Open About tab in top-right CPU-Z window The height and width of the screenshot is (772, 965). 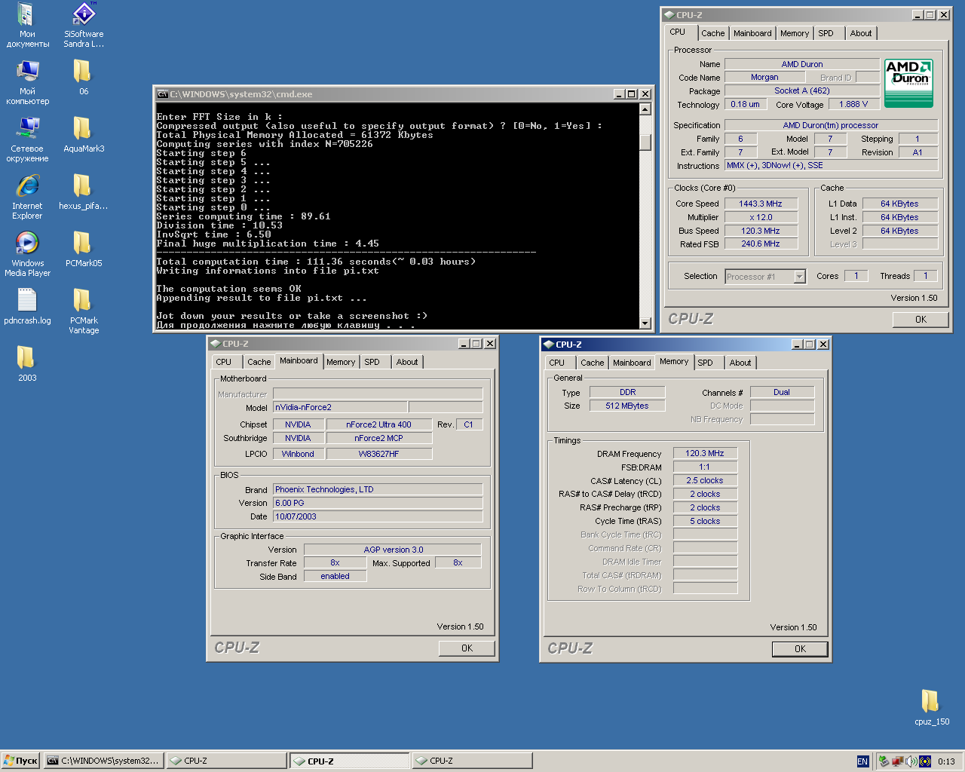tap(861, 33)
